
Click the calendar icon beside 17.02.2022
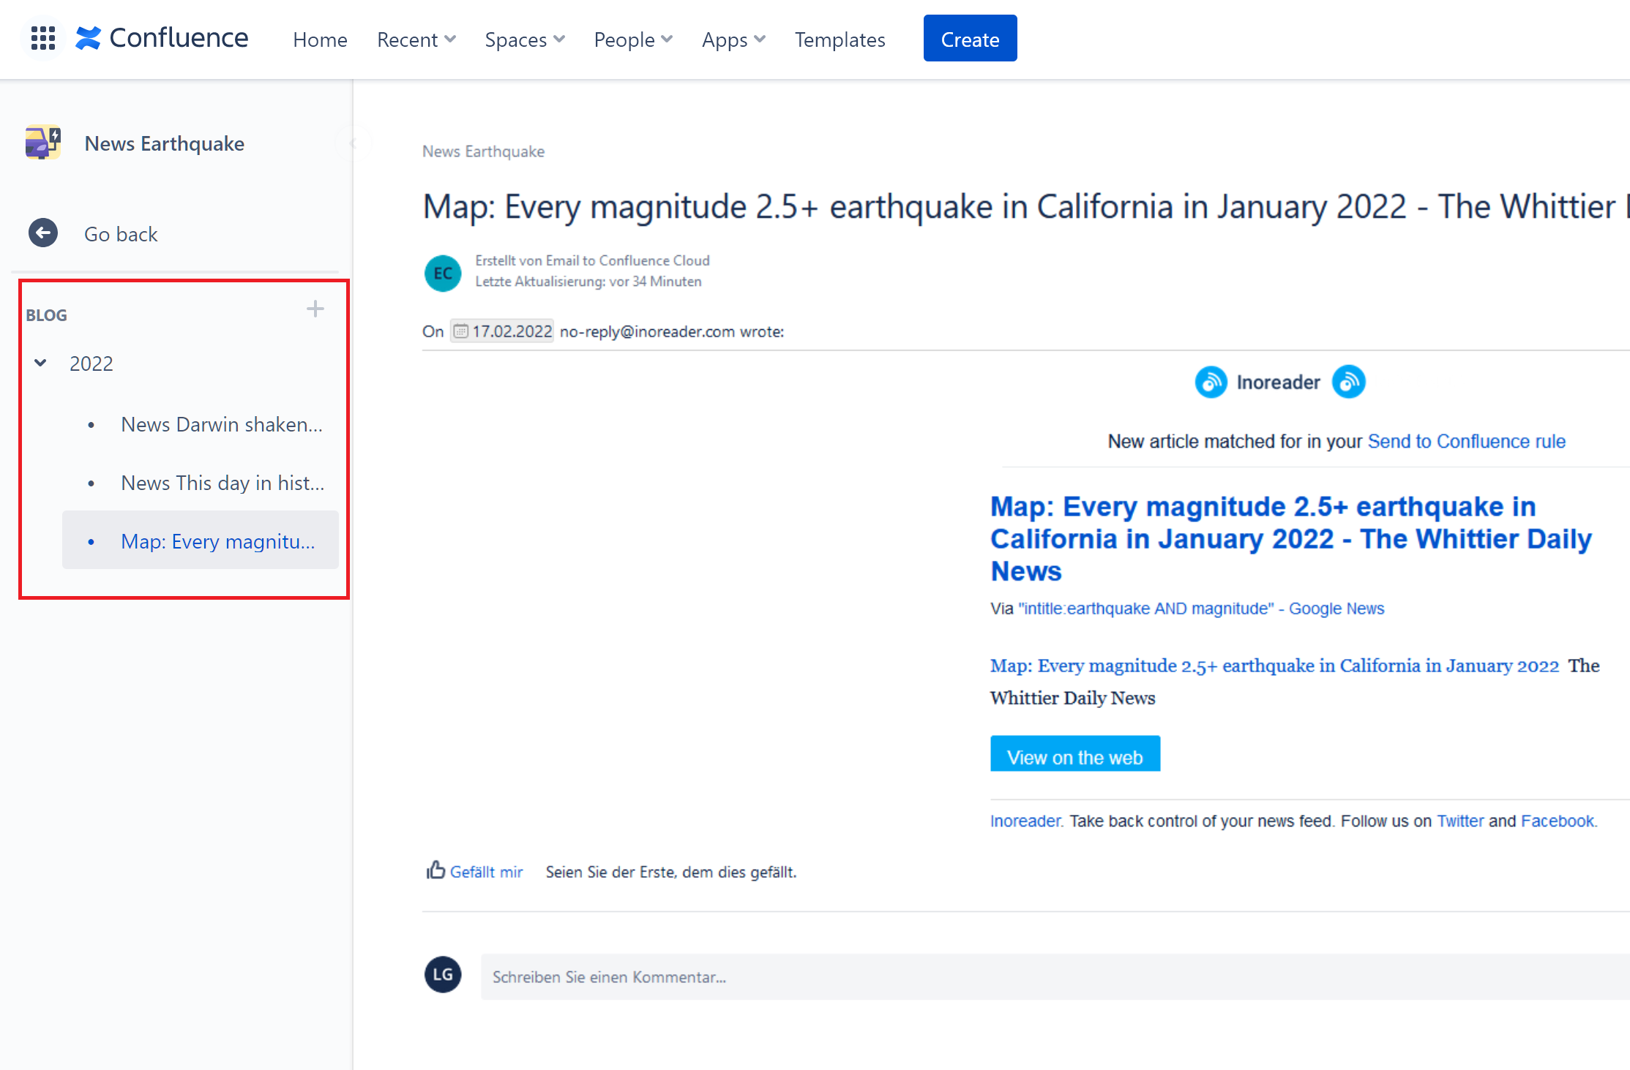(460, 331)
